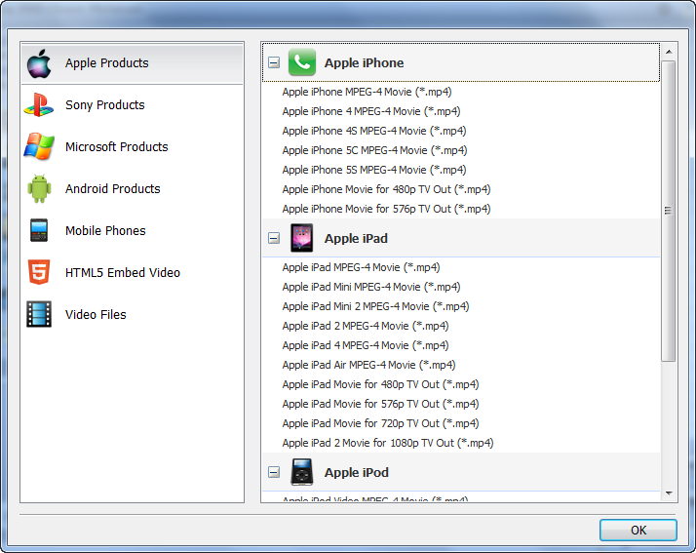Select Apple iPad 4 MPEG-4 Movie
696x553 pixels.
(x=366, y=345)
